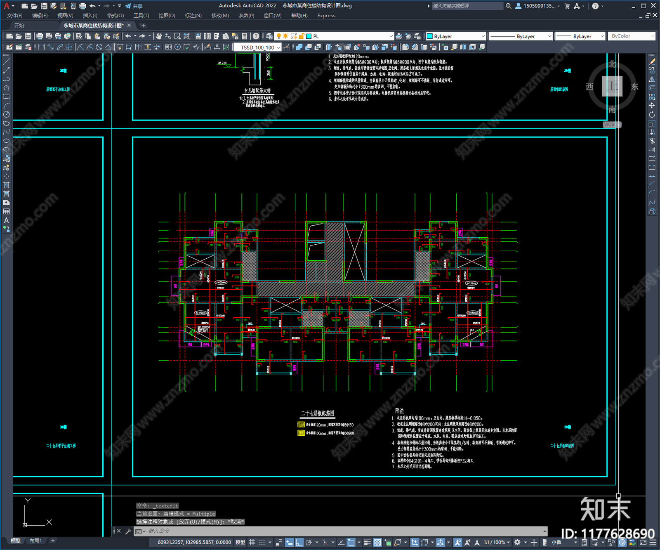The image size is (660, 550).
Task: Click the 共享 share button
Action: coord(134,6)
